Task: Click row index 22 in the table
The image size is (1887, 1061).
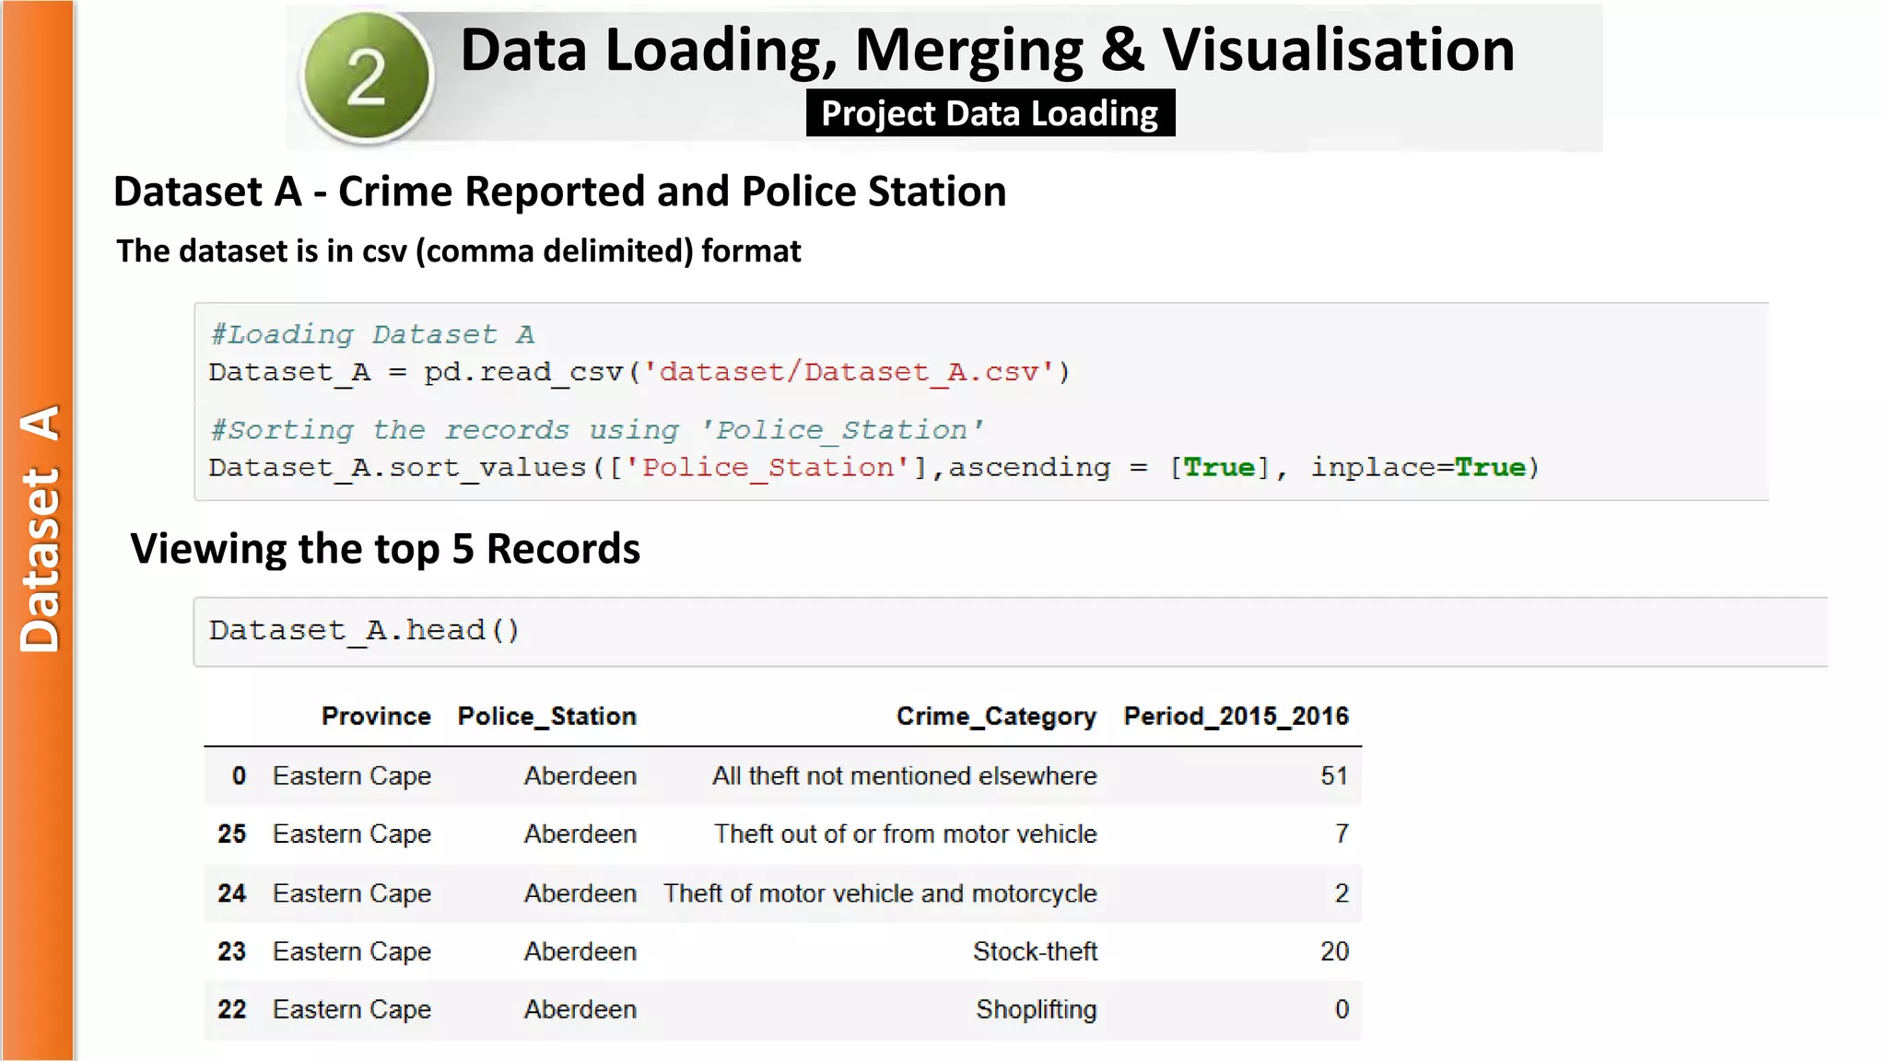Action: tap(232, 1009)
